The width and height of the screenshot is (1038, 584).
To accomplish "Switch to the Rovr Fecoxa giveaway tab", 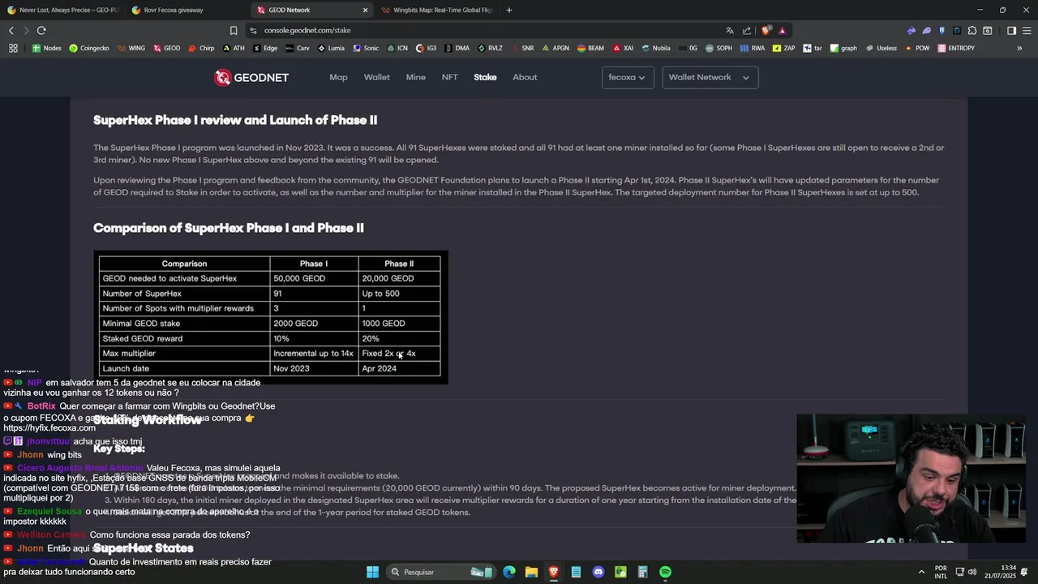I will tap(186, 10).
